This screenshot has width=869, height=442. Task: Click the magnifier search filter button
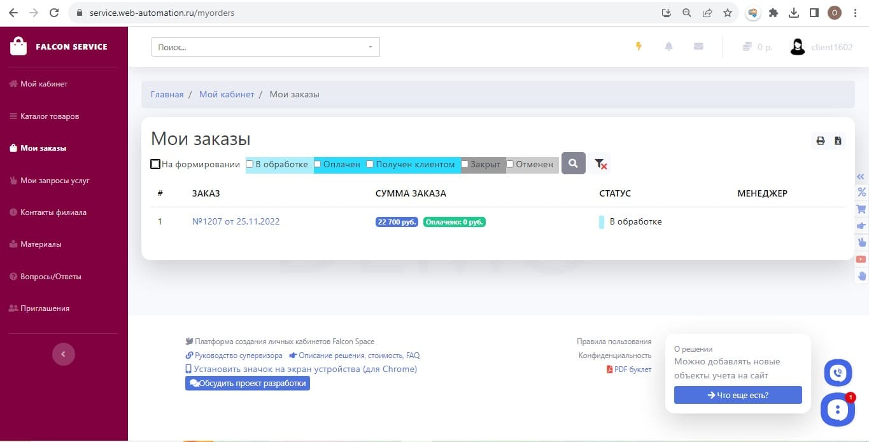(x=573, y=163)
